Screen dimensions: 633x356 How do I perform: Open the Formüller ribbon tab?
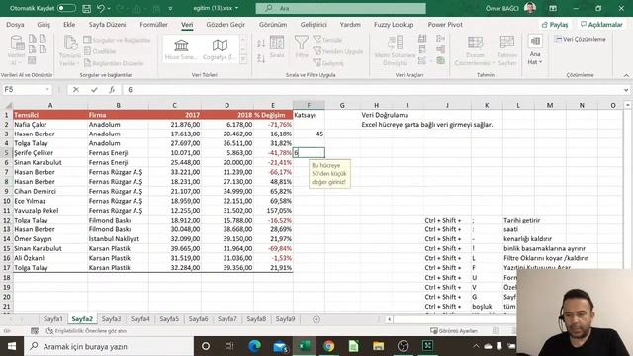(153, 24)
